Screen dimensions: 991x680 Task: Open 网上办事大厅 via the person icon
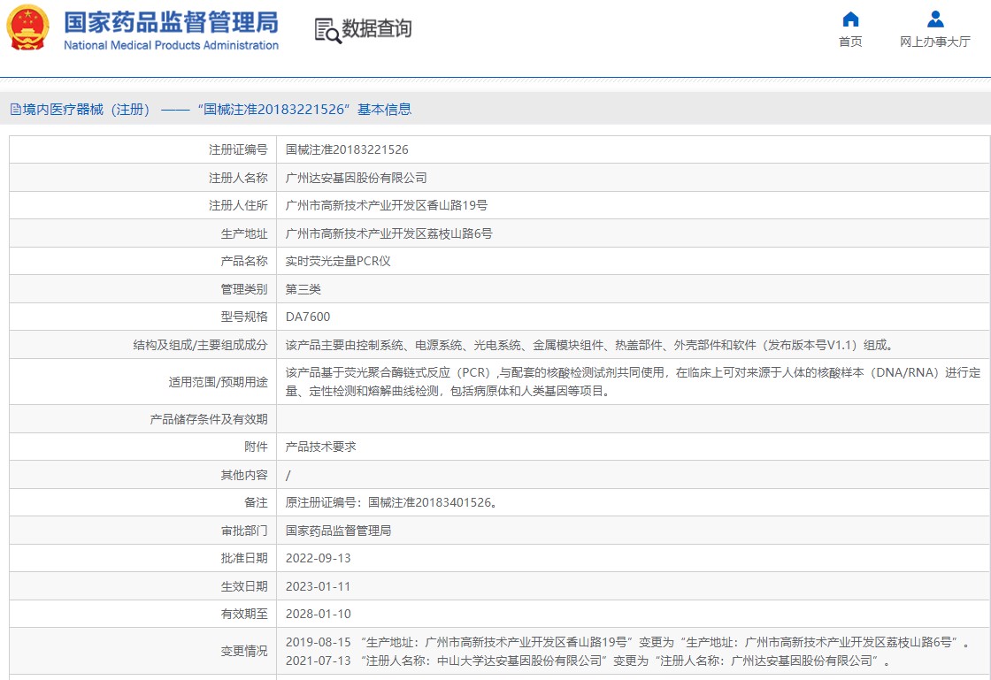click(935, 19)
